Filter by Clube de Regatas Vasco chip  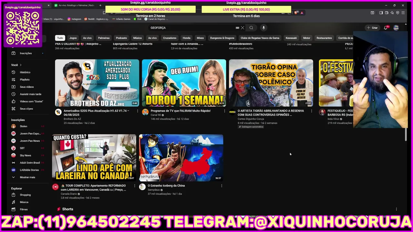[260, 38]
